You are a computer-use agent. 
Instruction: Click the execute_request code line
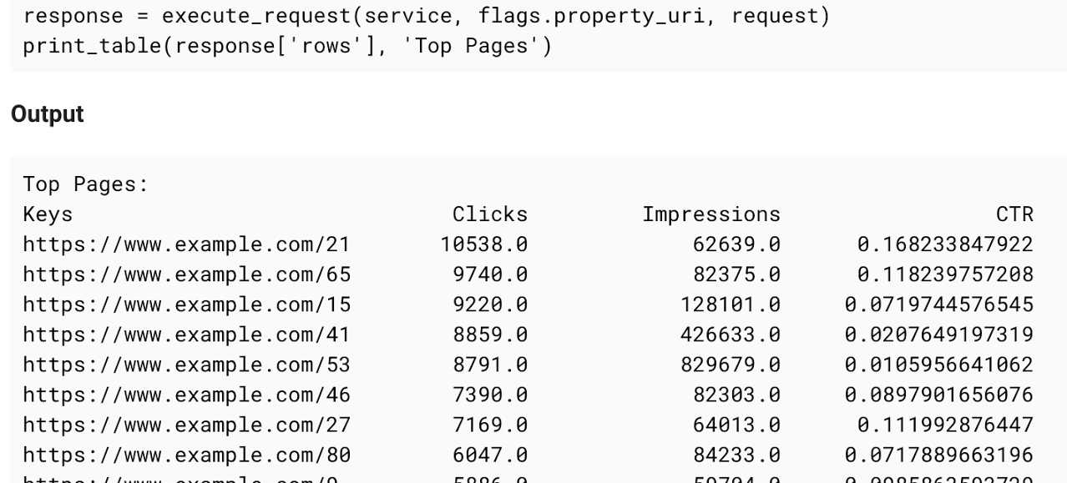[426, 16]
